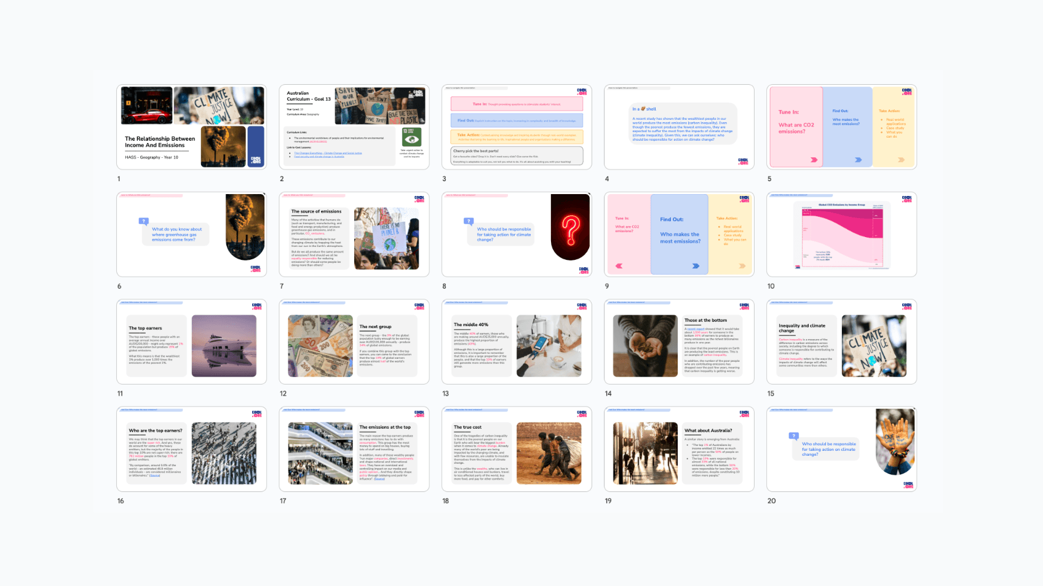Click the yellow Take Action arrow on slide 5
The width and height of the screenshot is (1043, 586).
click(901, 160)
